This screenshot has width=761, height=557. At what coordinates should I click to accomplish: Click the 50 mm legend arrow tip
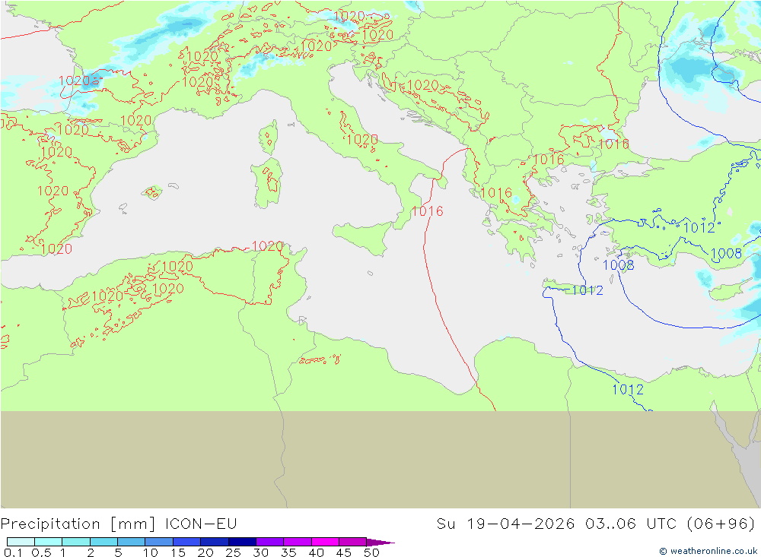coord(380,542)
